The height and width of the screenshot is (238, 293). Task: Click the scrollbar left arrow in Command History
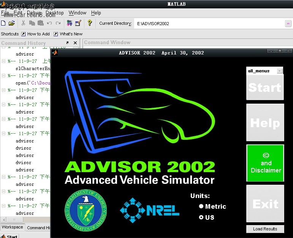pyautogui.click(x=4, y=219)
